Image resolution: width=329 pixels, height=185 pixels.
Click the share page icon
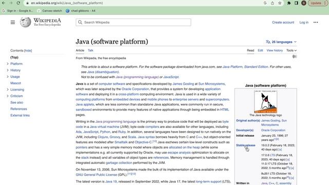click(x=272, y=3)
